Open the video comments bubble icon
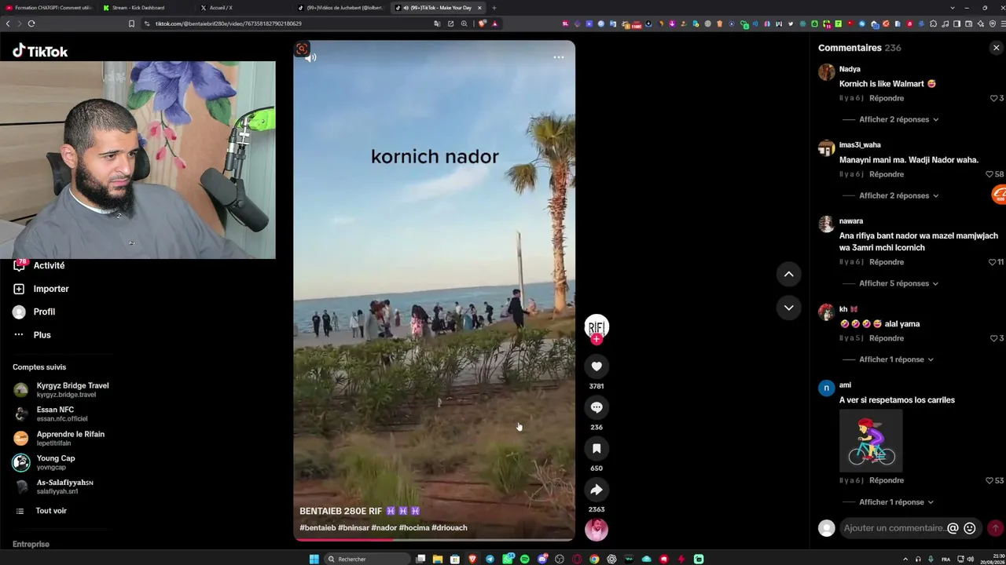The height and width of the screenshot is (565, 1006). pos(597,407)
